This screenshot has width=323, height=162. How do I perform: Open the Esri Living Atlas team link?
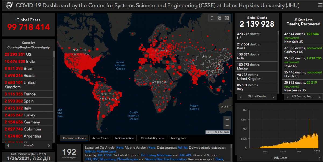[x=156, y=155]
